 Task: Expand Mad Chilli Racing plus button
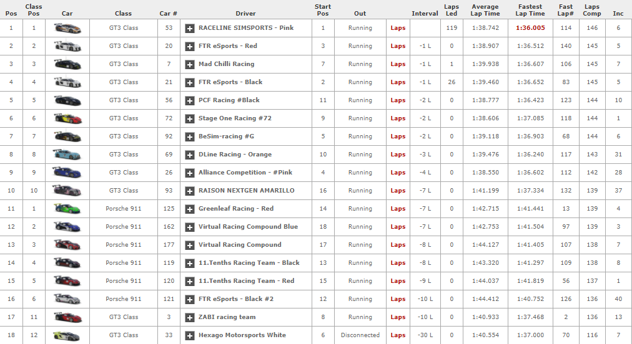click(x=190, y=64)
